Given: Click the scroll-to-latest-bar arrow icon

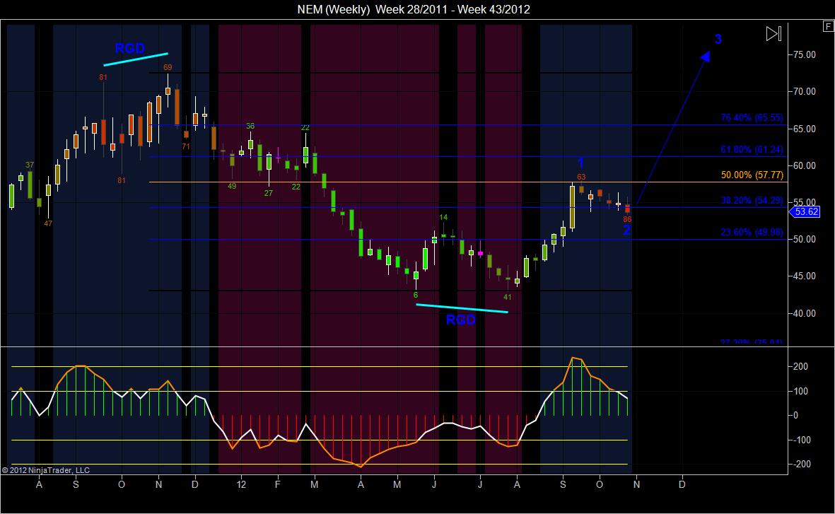Looking at the screenshot, I should [x=773, y=33].
